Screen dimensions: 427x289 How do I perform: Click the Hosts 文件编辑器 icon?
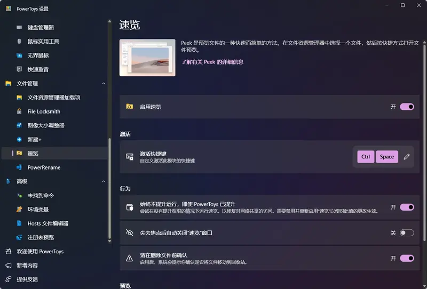[x=19, y=223]
